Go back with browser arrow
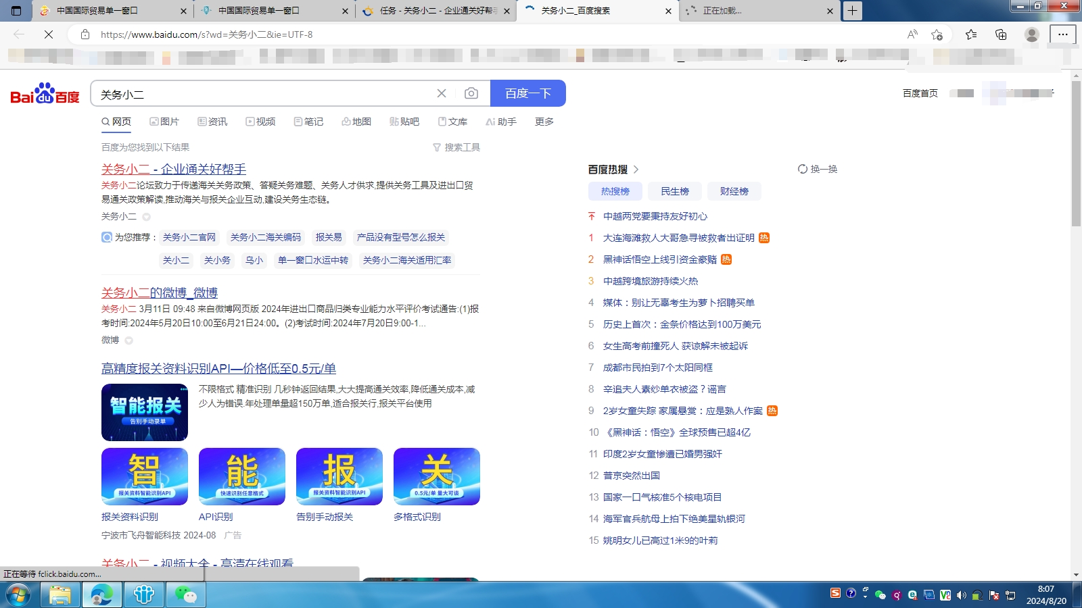 (19, 34)
